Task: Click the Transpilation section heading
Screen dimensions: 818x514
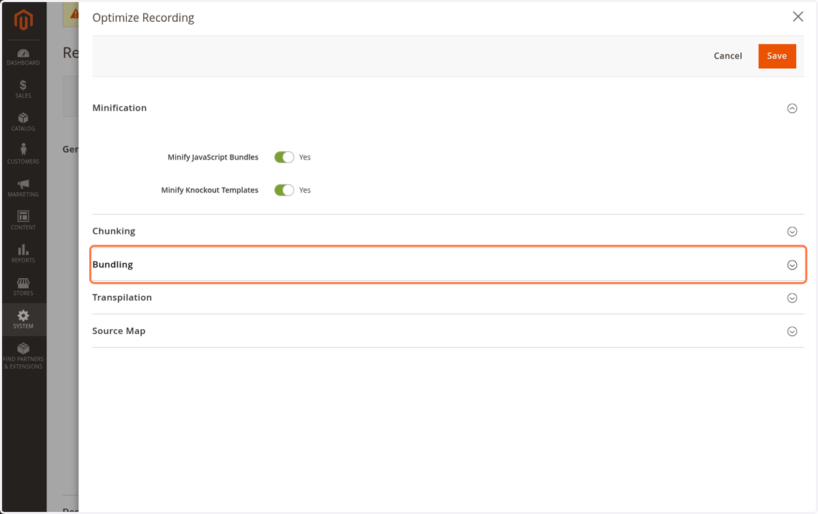Action: [122, 297]
